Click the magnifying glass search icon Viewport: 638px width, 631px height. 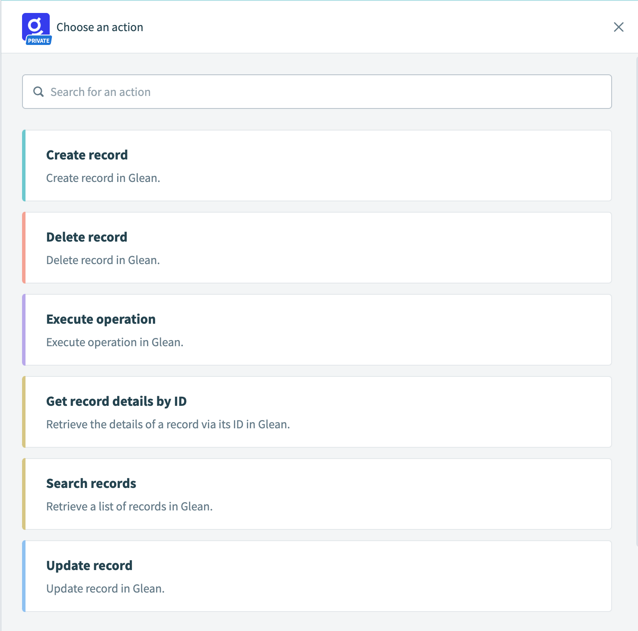point(38,92)
